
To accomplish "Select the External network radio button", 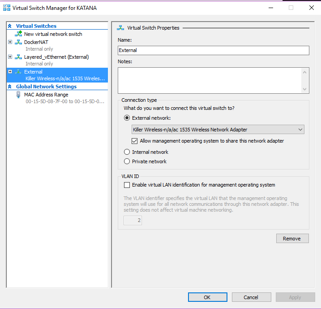I will tap(127, 118).
